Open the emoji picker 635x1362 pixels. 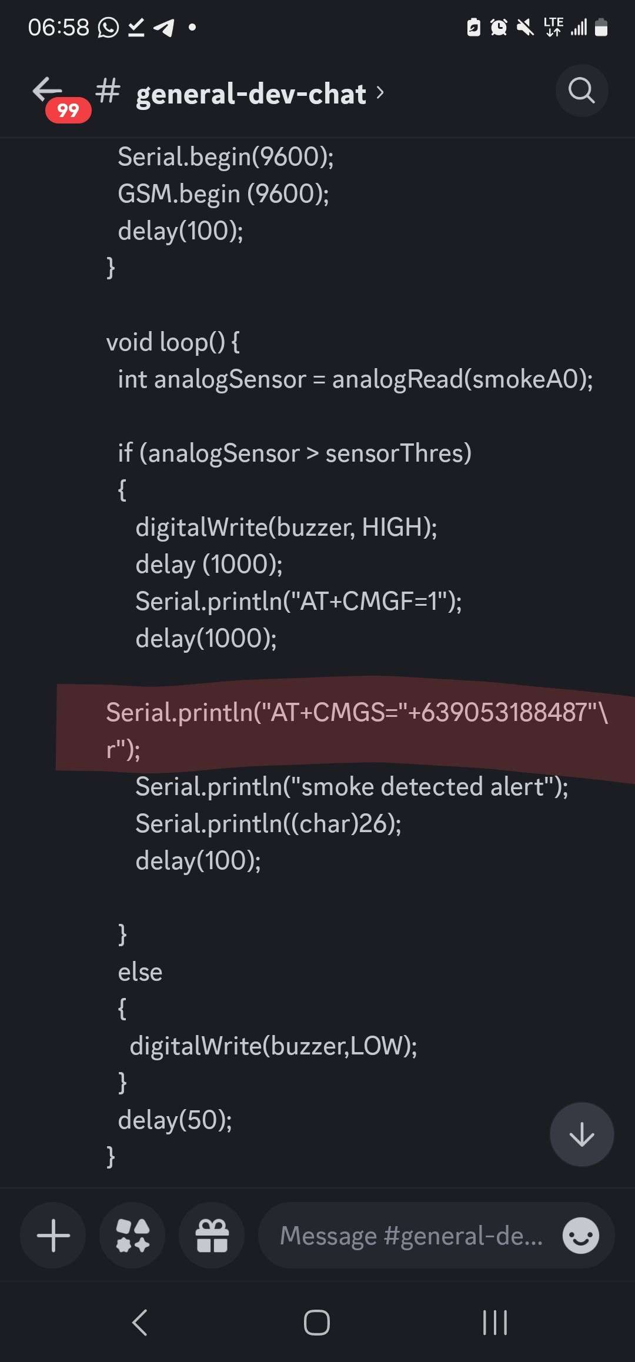coord(580,1236)
